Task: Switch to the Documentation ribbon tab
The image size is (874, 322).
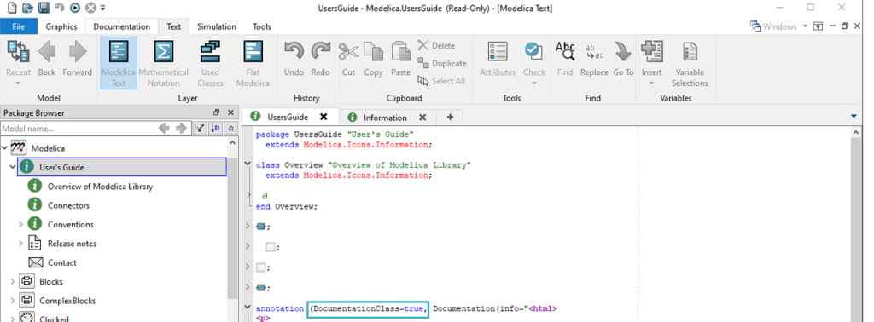Action: point(121,26)
